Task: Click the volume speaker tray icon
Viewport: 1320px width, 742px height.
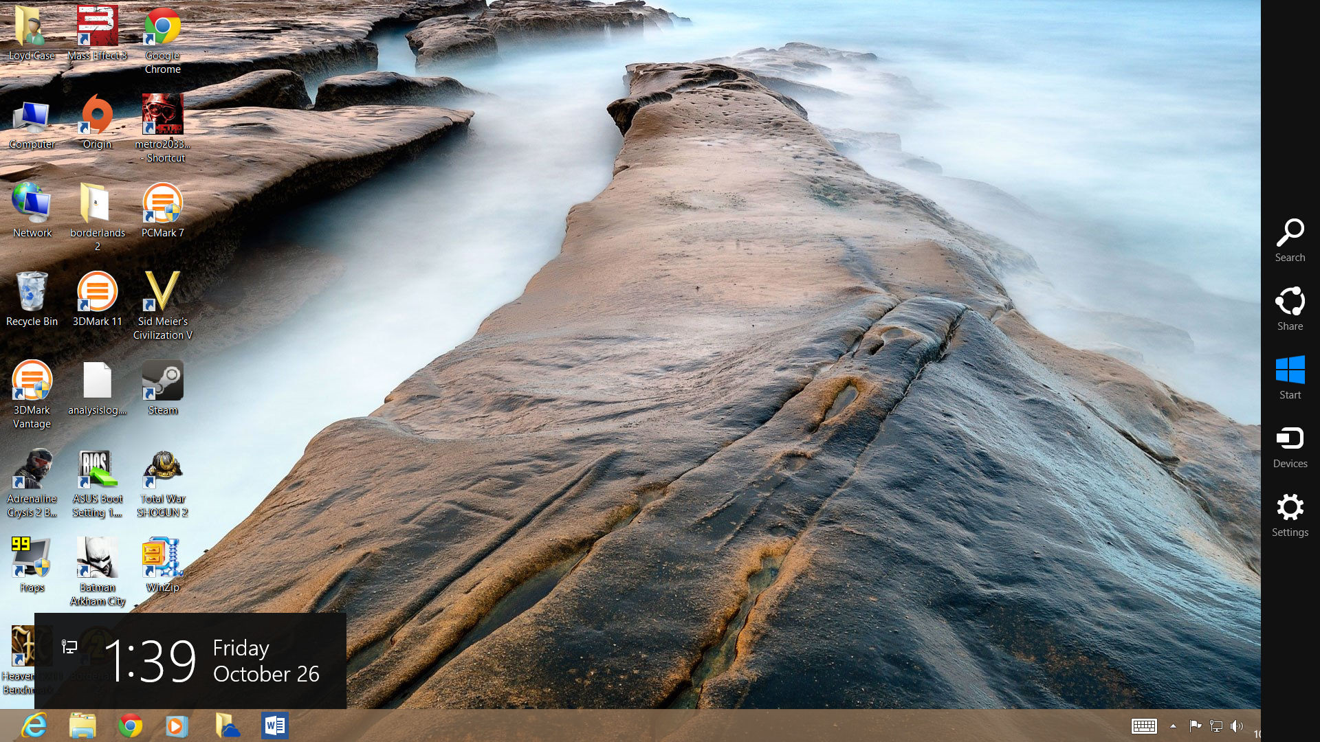Action: [1237, 726]
